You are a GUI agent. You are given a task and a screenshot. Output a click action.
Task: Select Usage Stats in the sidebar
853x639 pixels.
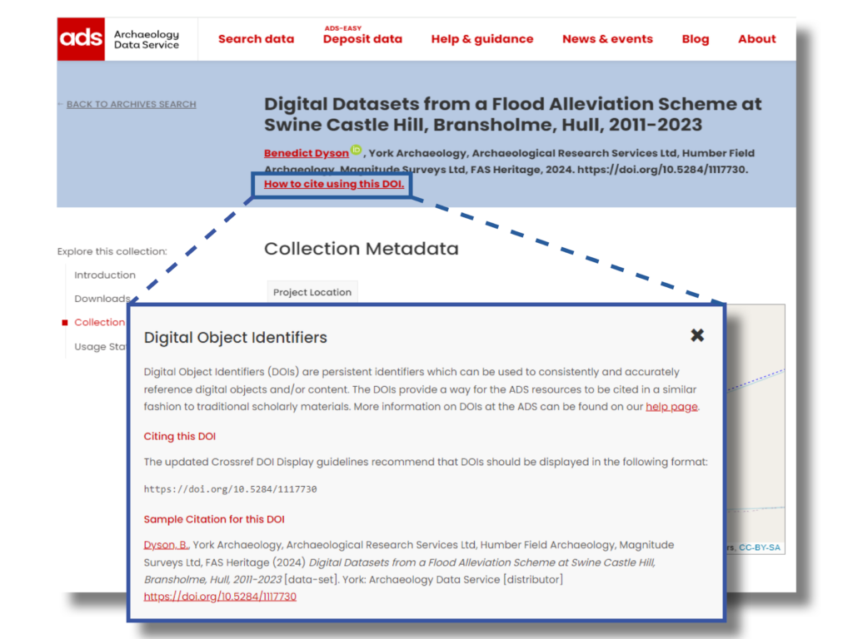pyautogui.click(x=100, y=347)
